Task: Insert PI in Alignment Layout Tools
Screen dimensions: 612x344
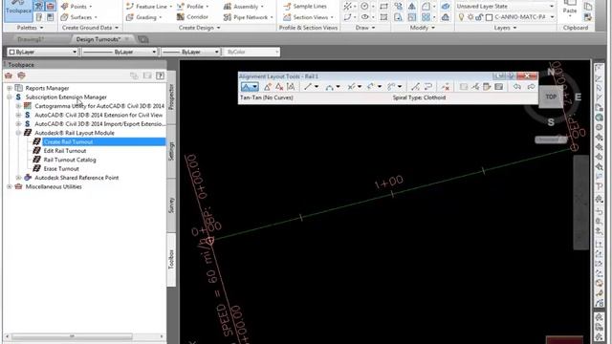Action: click(268, 87)
